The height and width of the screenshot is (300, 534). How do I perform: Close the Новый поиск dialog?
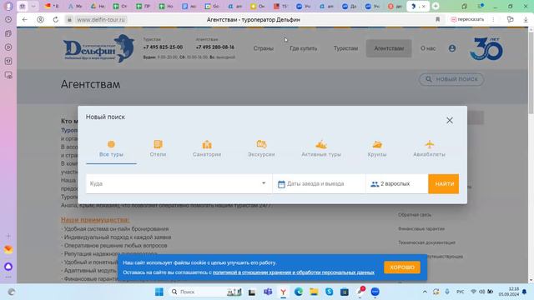[x=450, y=120]
